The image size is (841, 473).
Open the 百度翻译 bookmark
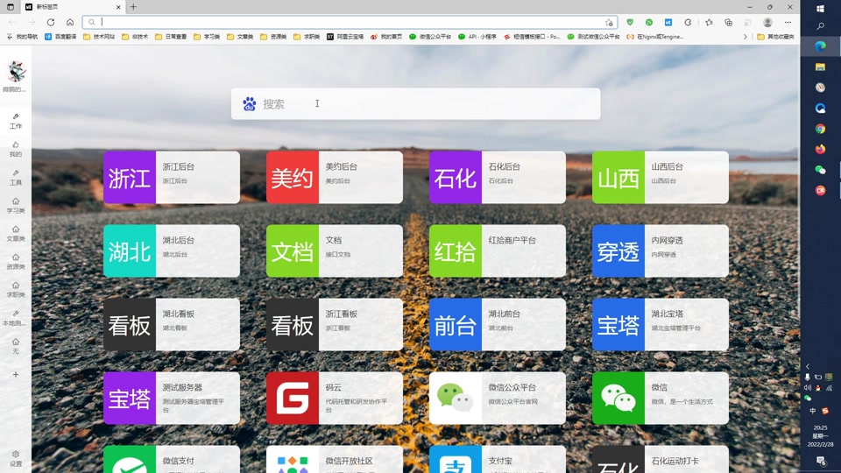[60, 37]
